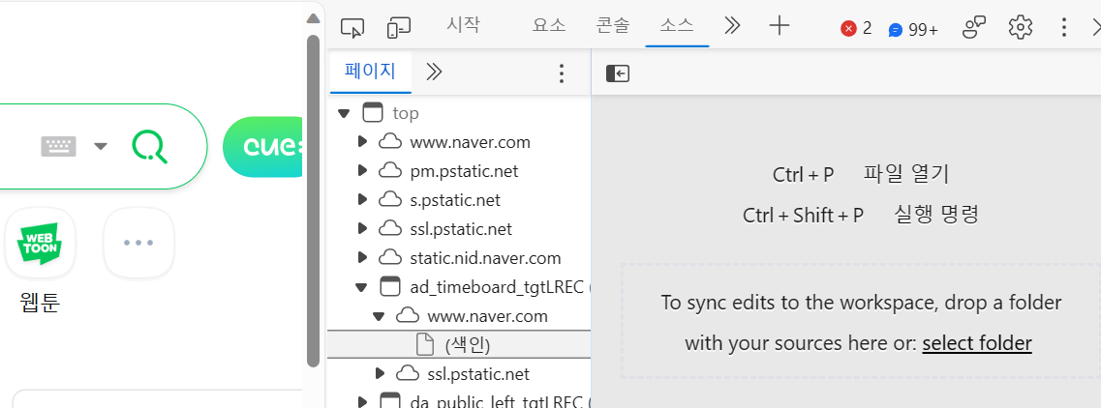Viewport: 1101px width, 408px height.
Task: Click the feedback people icon
Action: (x=974, y=27)
